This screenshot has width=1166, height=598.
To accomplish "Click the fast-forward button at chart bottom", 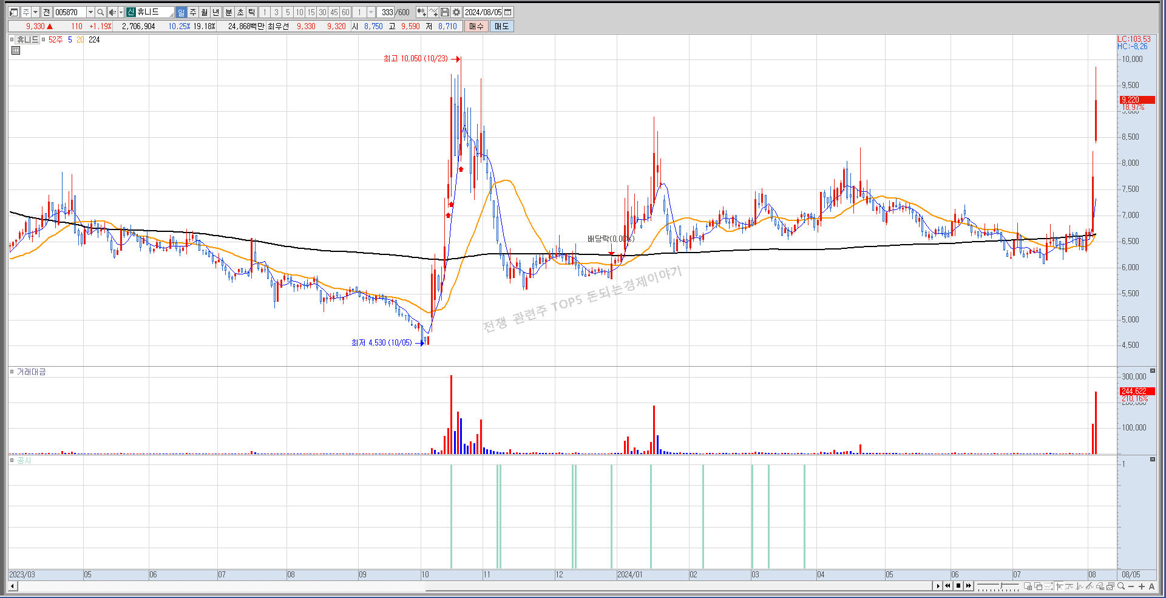I will (x=969, y=586).
